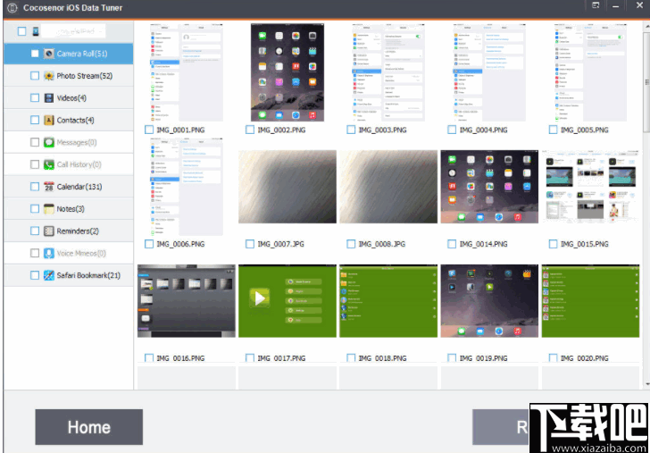Tick the IMG_0007.JPG checkbox
Screen dimensions: 650x453
(x=250, y=244)
